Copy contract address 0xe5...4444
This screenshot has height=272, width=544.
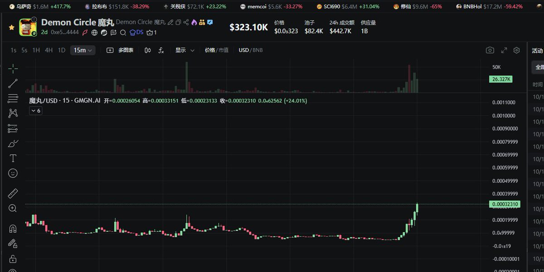point(65,32)
